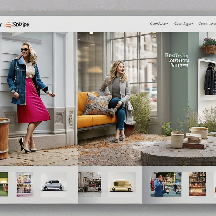Select the partially visible rightmost navigation item

207,24
